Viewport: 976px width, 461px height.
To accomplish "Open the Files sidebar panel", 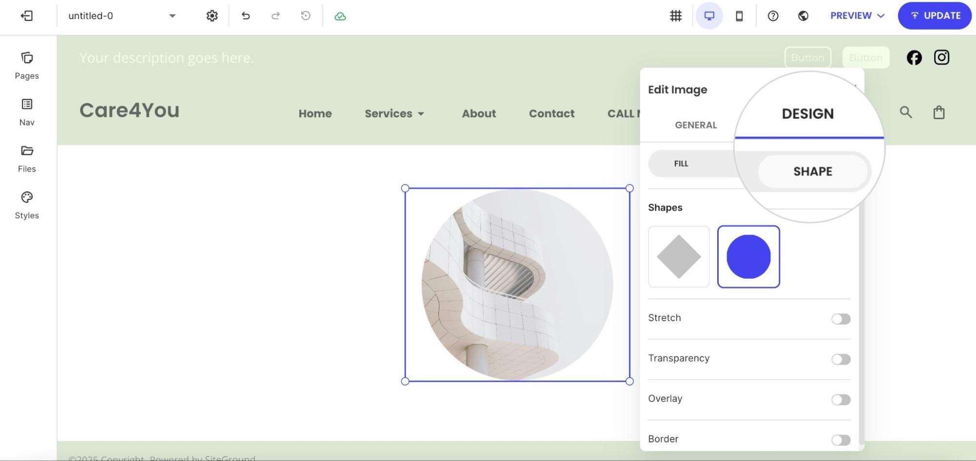I will click(x=27, y=159).
